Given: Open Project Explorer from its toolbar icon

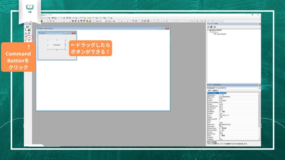Looking at the screenshot, I should [72, 21].
